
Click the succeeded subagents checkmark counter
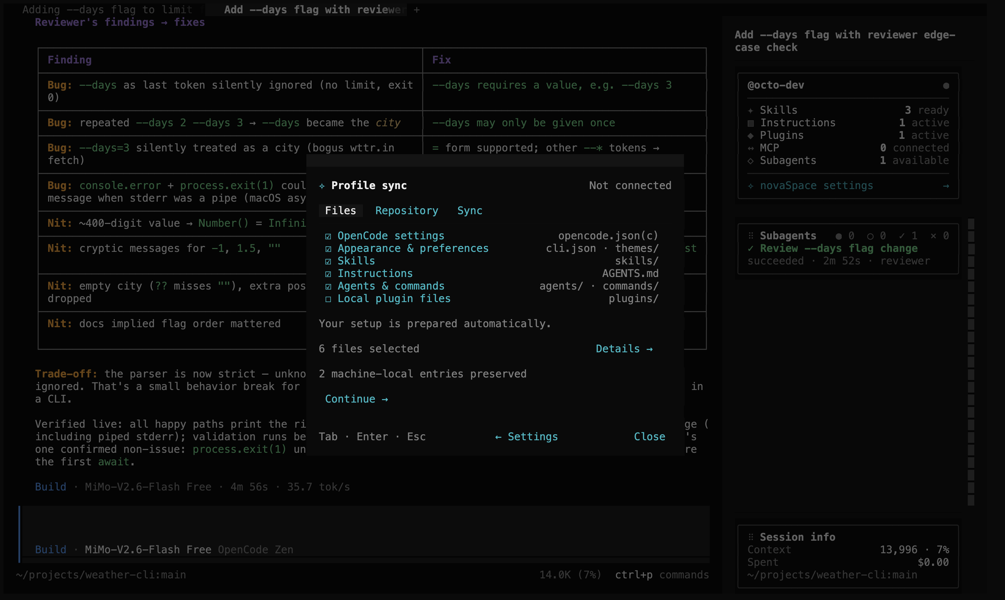[908, 236]
